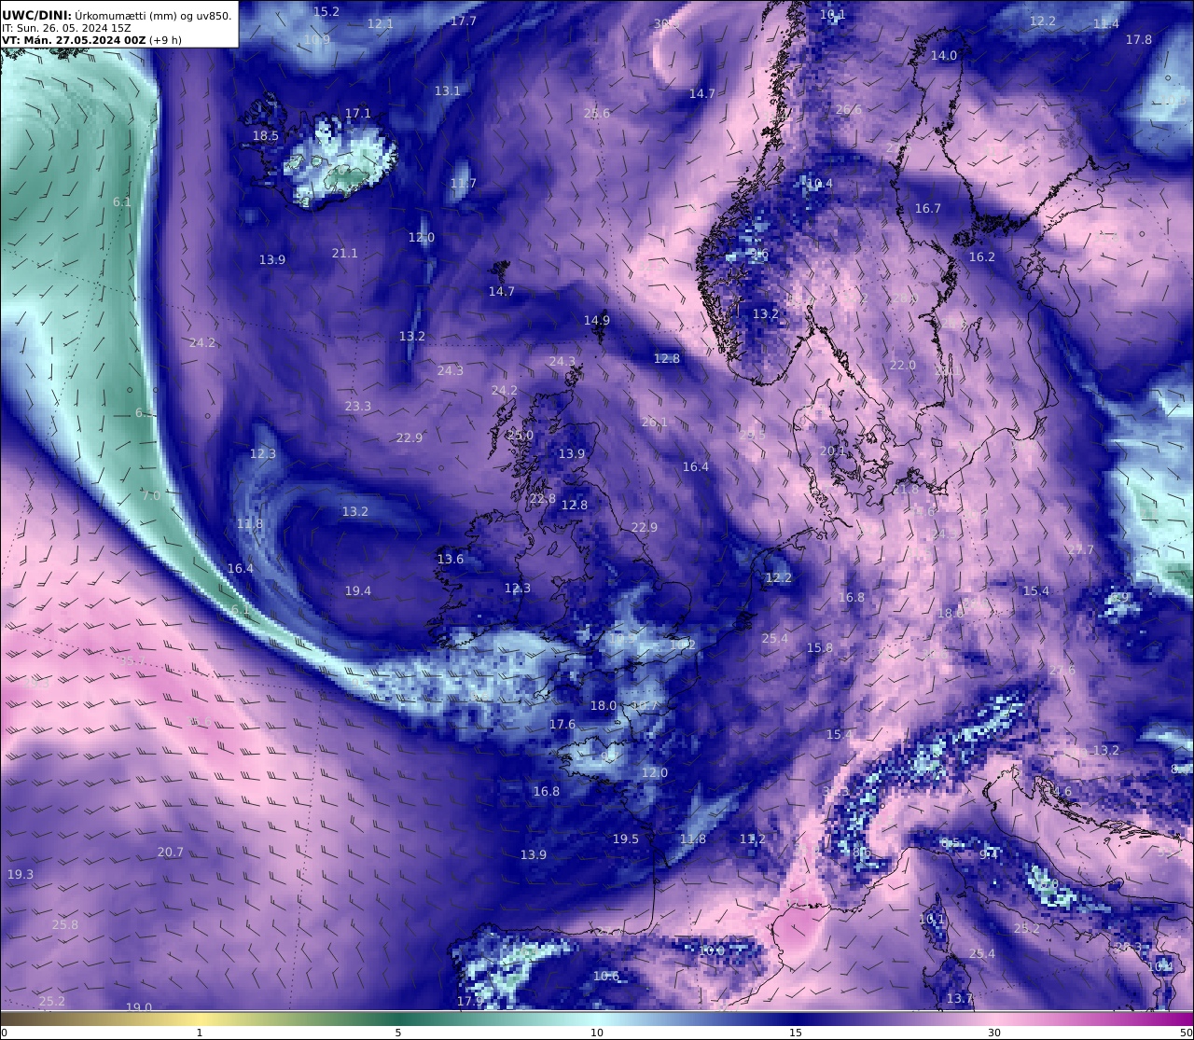Click the 21.1 value south of Iceland

[x=345, y=253]
